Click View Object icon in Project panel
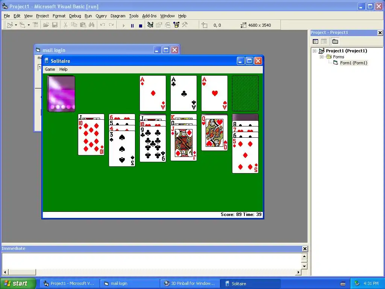 (324, 41)
